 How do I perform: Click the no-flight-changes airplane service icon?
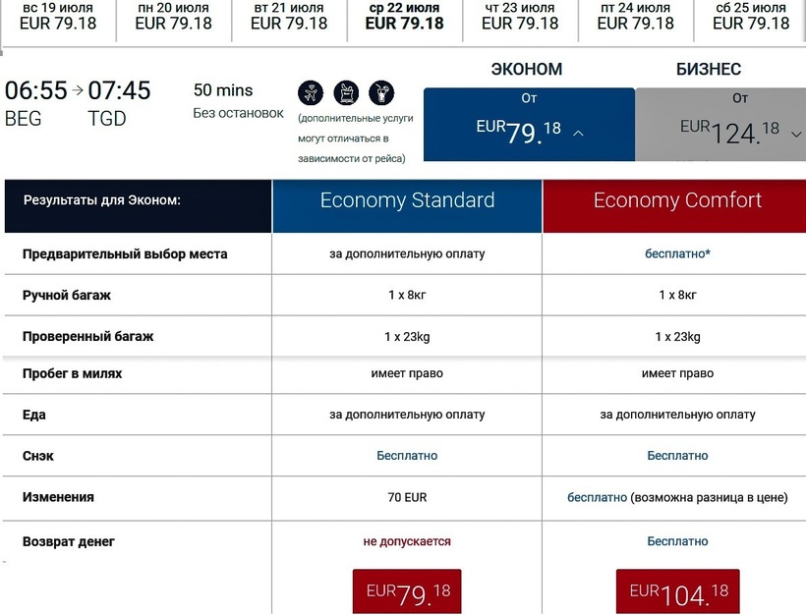310,93
